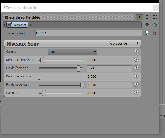
Task: Click the Début de la sortie slider handle
Action: 39,77
